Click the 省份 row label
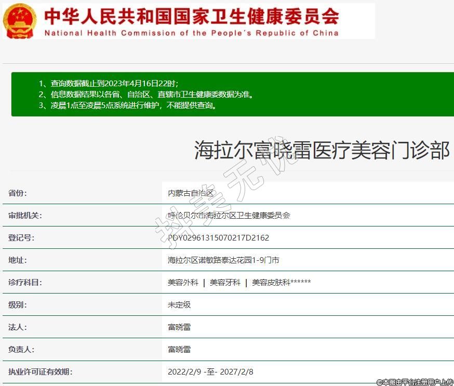 pos(18,193)
